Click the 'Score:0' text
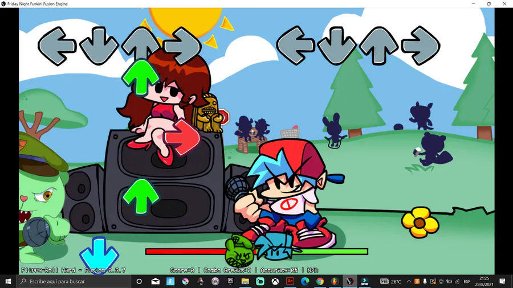Screen dimensions: 513x288 click(x=182, y=270)
